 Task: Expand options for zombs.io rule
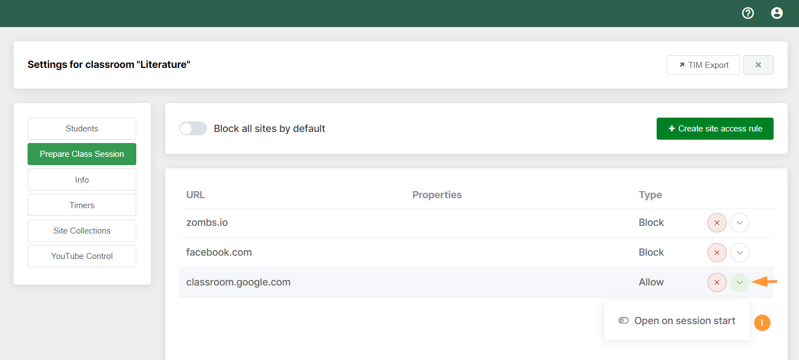coord(739,223)
